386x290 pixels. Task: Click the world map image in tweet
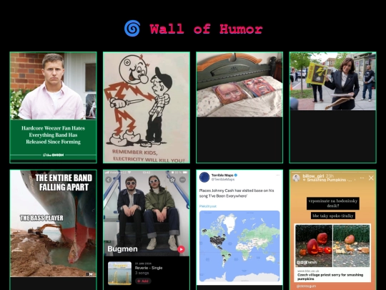(x=239, y=246)
